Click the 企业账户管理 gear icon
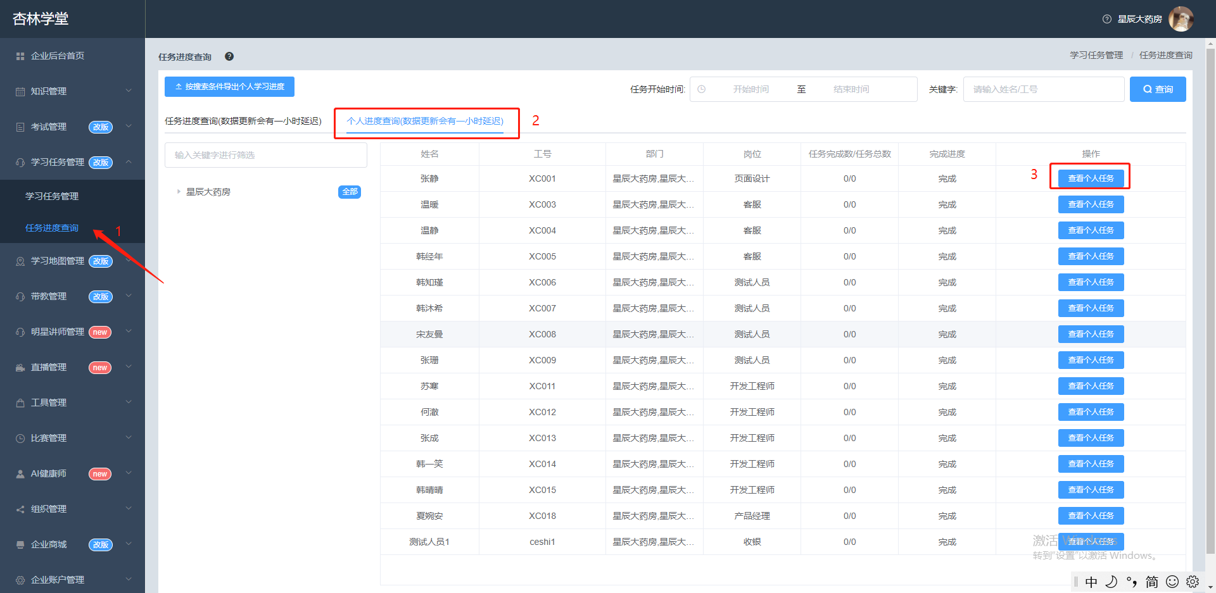1216x593 pixels. click(20, 580)
